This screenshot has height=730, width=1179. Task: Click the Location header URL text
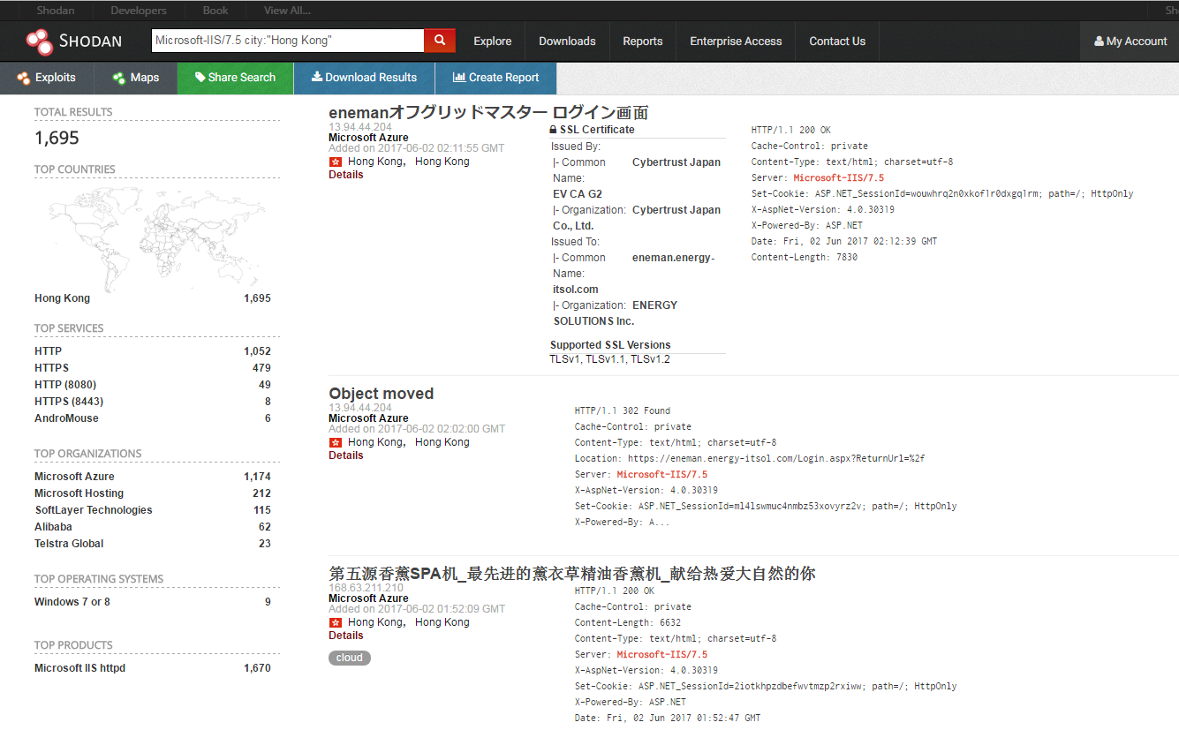click(776, 459)
